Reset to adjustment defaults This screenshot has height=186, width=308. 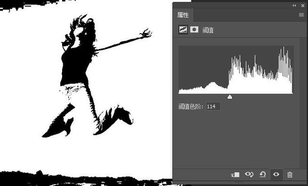263,174
